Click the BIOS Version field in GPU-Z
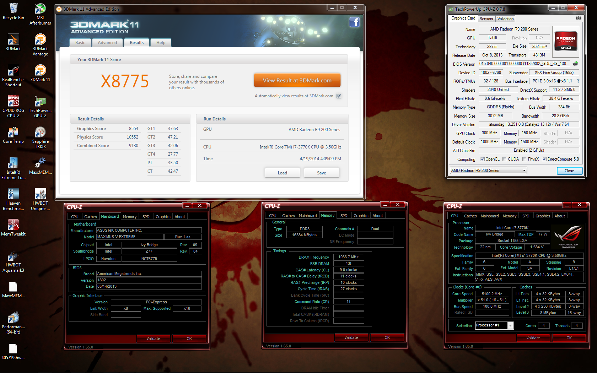This screenshot has width=597, height=373. click(525, 64)
